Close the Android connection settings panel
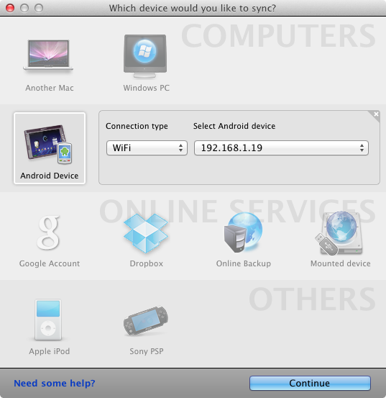 click(x=376, y=114)
